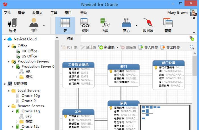
Task: Collapse the Local Servers folder
Action: pyautogui.click(x=9, y=91)
